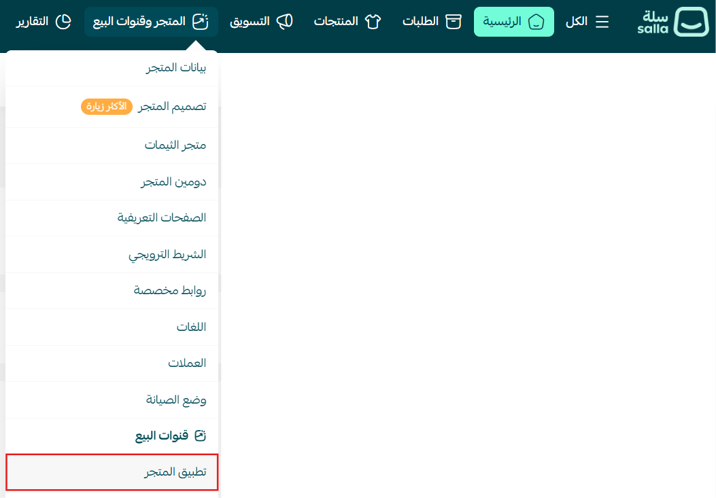Click the shirt icon beside المنتجات
The image size is (716, 498).
pyautogui.click(x=372, y=21)
